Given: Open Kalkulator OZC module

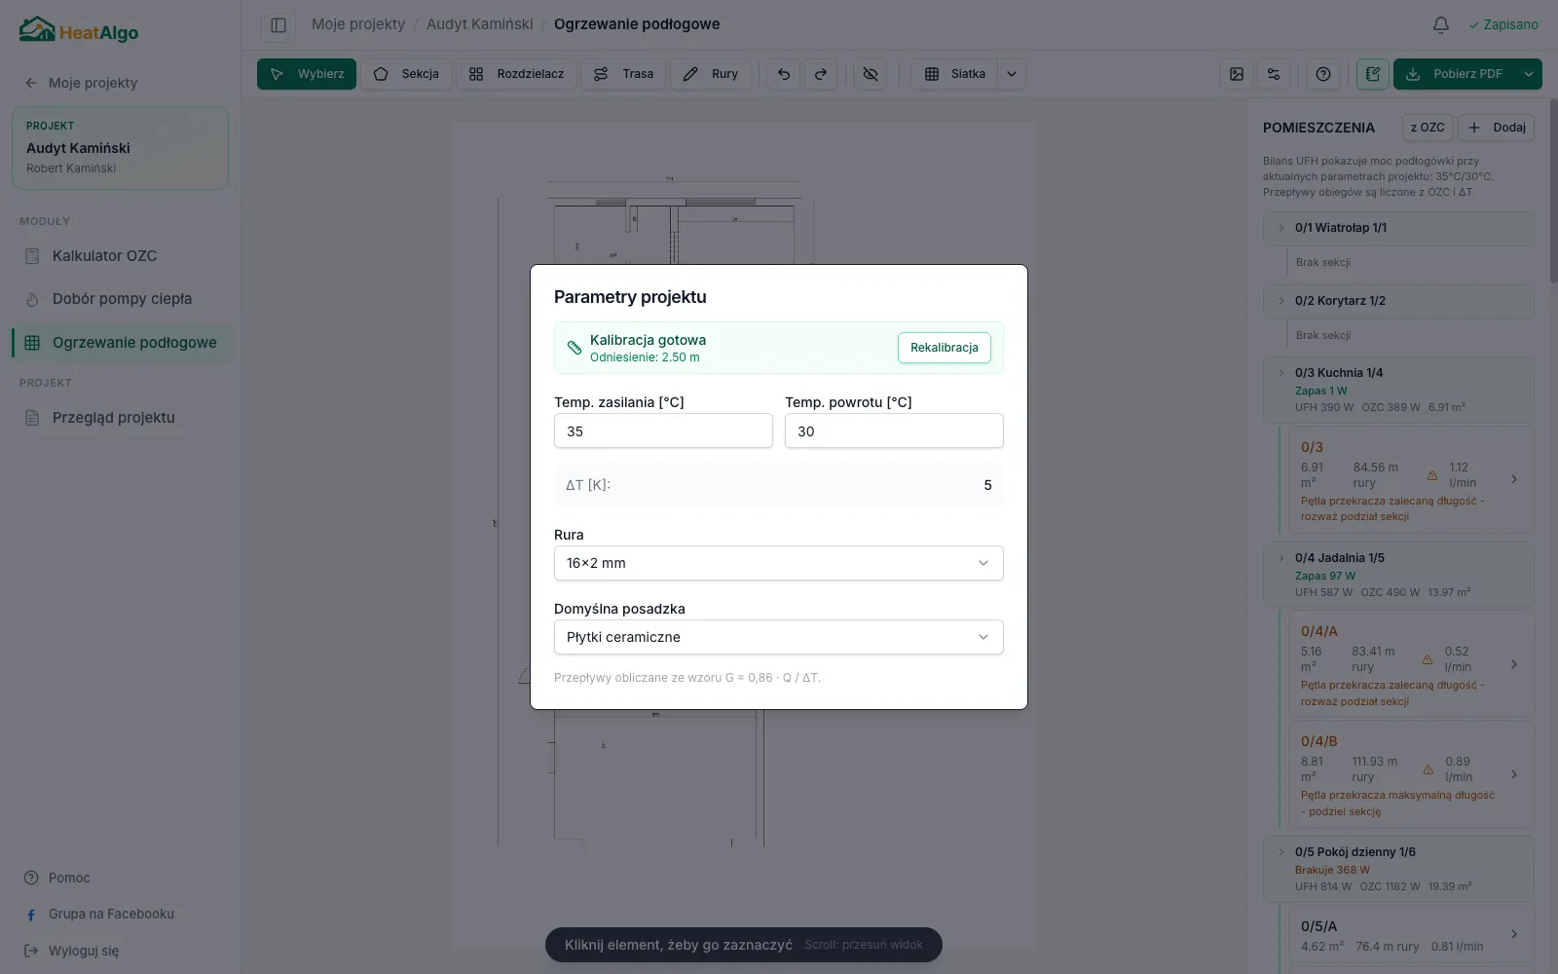Looking at the screenshot, I should coord(121,256).
